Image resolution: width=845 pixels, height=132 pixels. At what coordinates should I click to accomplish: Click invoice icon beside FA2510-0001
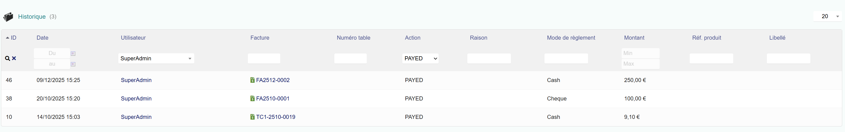[x=252, y=99]
